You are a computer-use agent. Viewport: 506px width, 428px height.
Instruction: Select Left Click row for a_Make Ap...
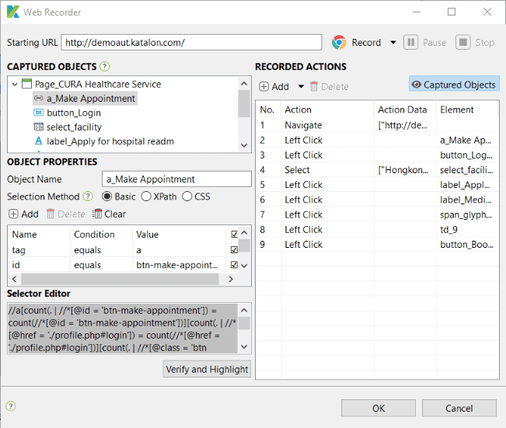[x=377, y=140]
